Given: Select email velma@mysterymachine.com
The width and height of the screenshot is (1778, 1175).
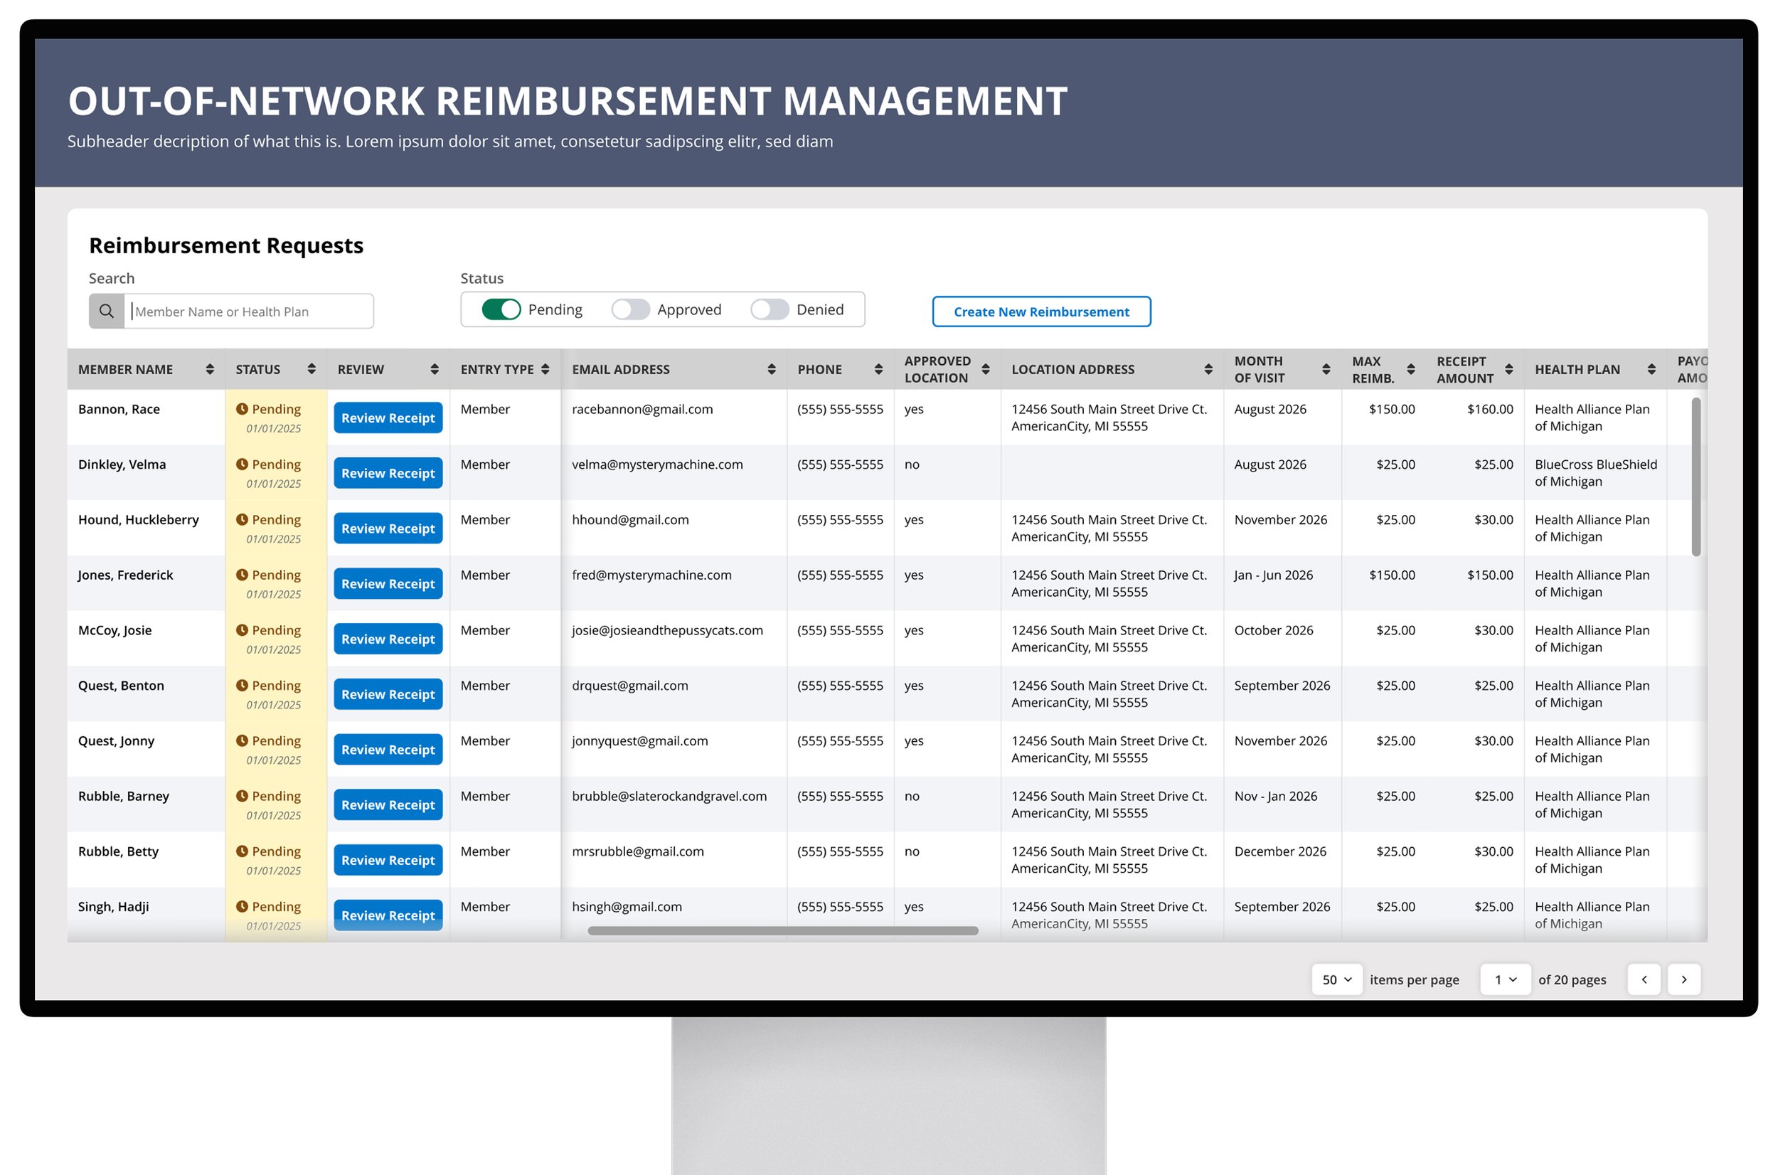Looking at the screenshot, I should (657, 464).
